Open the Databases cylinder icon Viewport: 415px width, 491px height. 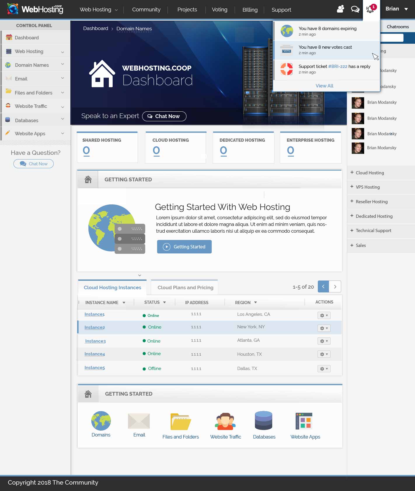click(264, 420)
